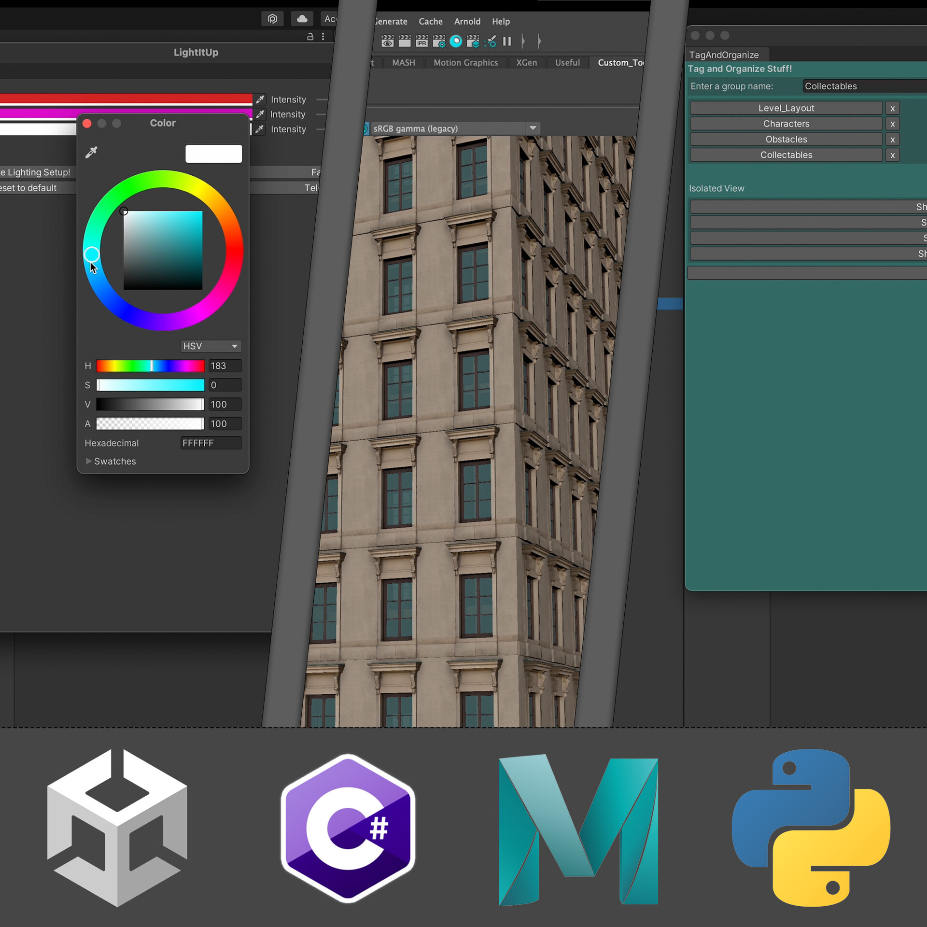This screenshot has width=927, height=927.
Task: Select the eyedropper tool in the Color picker
Action: [92, 152]
